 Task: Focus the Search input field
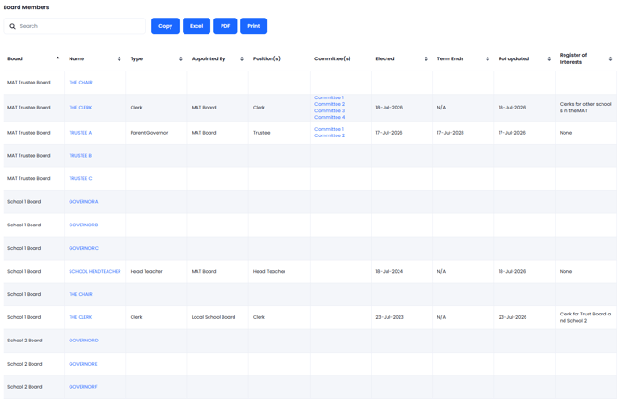pyautogui.click(x=74, y=26)
